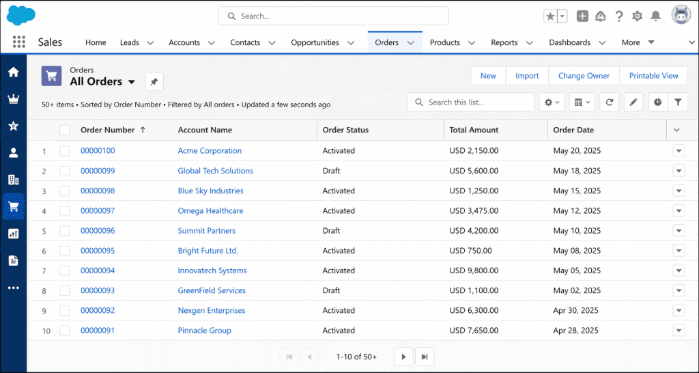Image resolution: width=699 pixels, height=373 pixels.
Task: Refresh the orders list
Action: point(609,102)
